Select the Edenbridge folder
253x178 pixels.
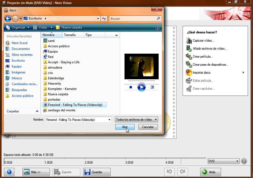54,78
